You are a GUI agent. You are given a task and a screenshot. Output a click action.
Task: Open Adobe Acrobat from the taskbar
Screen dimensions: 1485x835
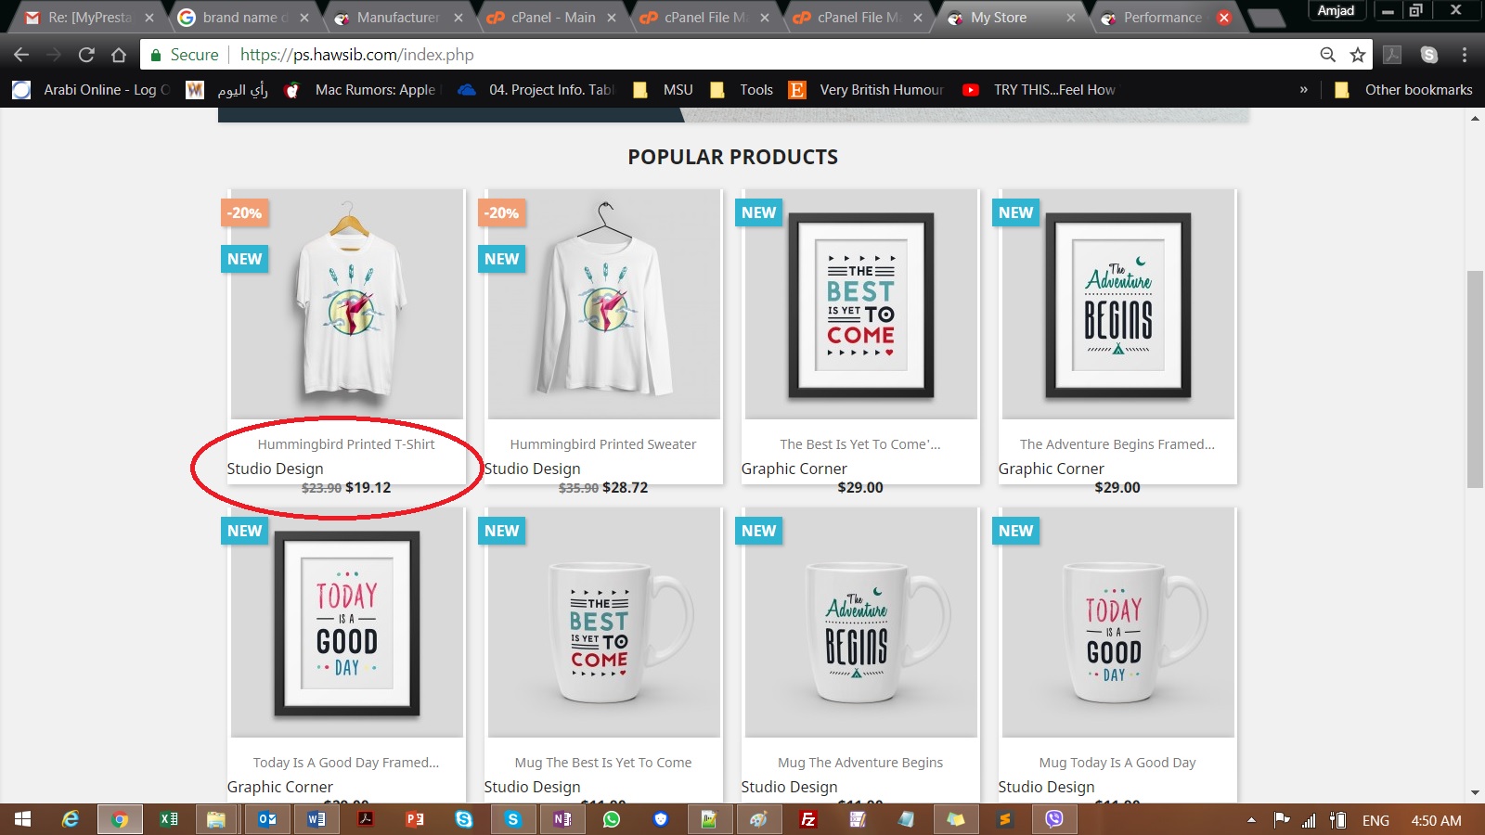click(x=366, y=819)
